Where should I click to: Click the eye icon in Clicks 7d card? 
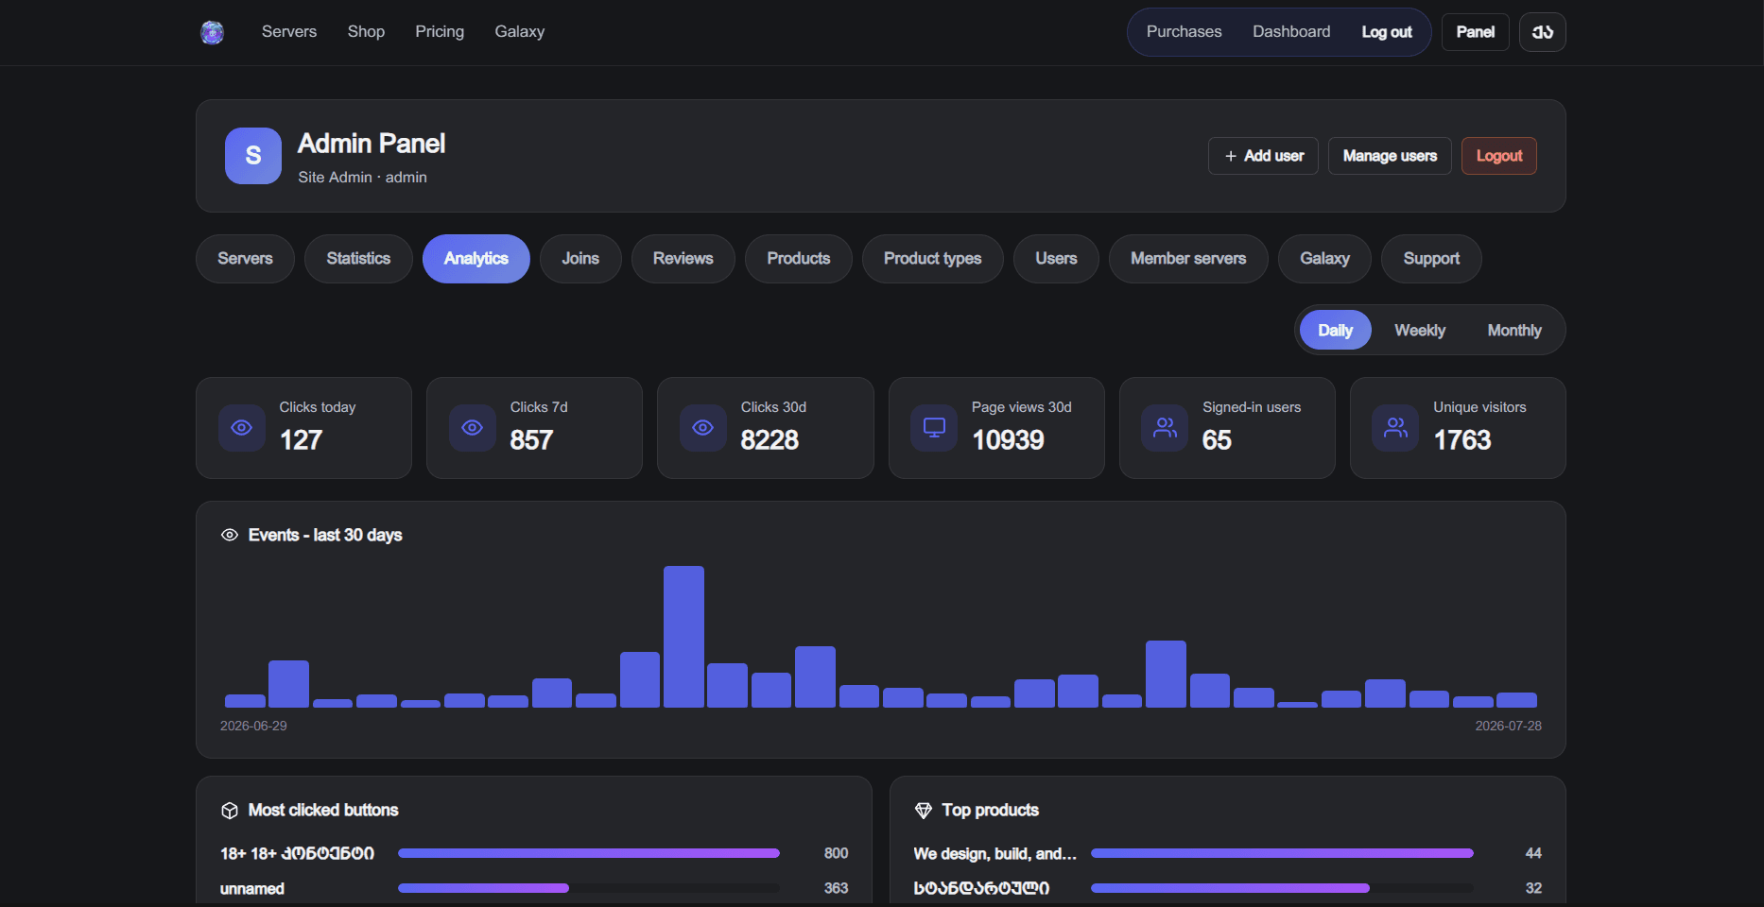(473, 428)
